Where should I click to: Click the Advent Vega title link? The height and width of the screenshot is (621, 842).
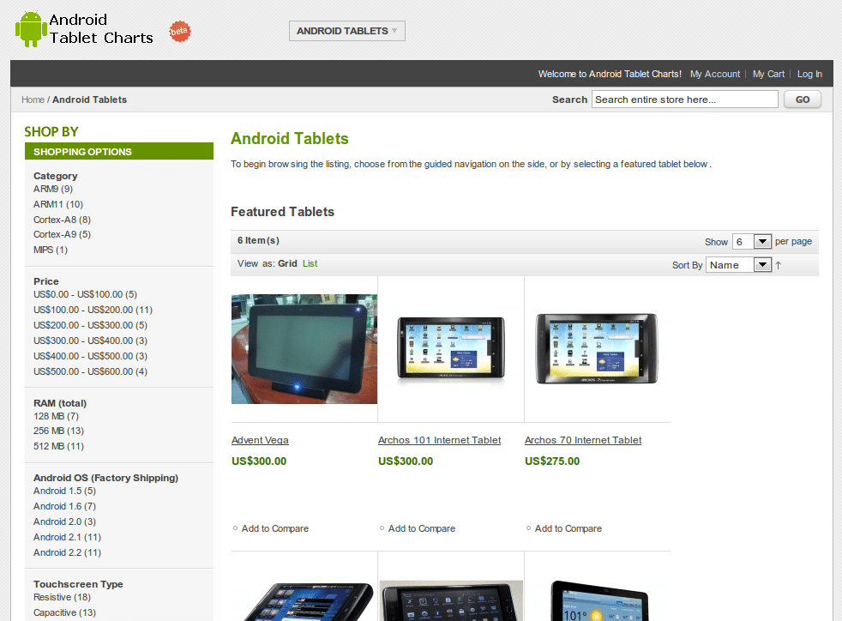[x=260, y=441]
